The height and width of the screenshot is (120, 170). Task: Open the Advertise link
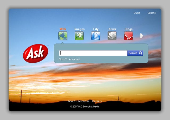[x=84, y=101]
